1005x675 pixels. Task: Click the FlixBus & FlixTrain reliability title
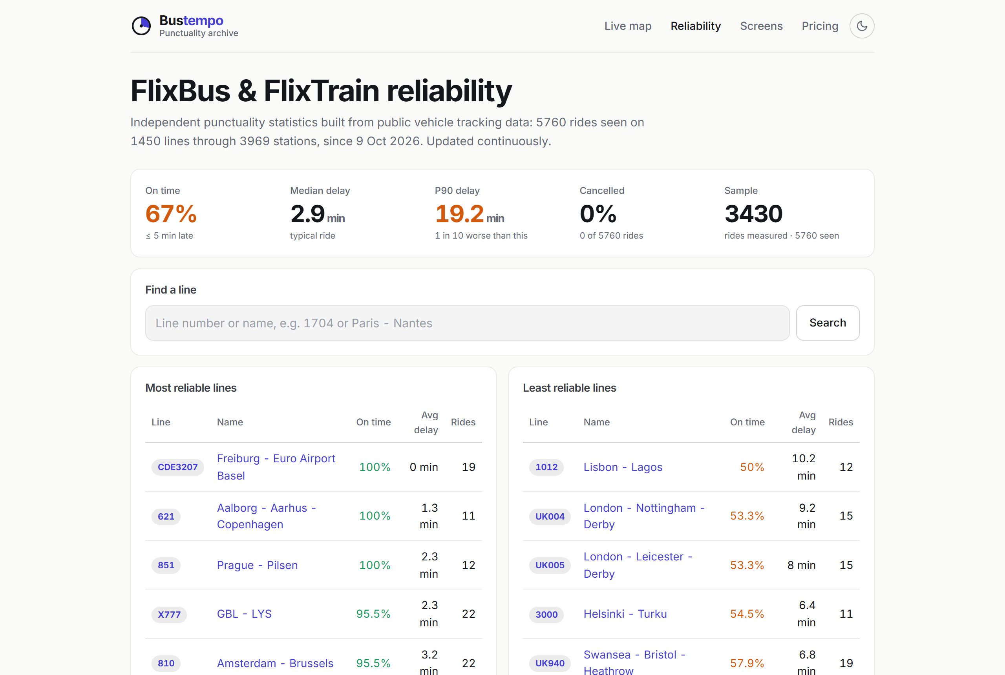(321, 91)
